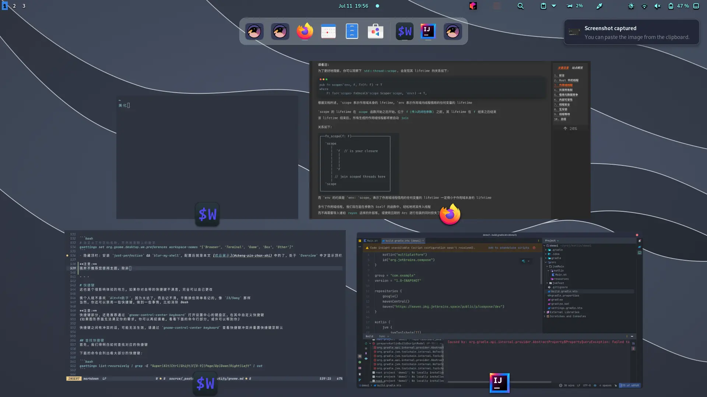
Task: Toggle reader mode eye in IntelliJ status bar
Action: [x=595, y=386]
